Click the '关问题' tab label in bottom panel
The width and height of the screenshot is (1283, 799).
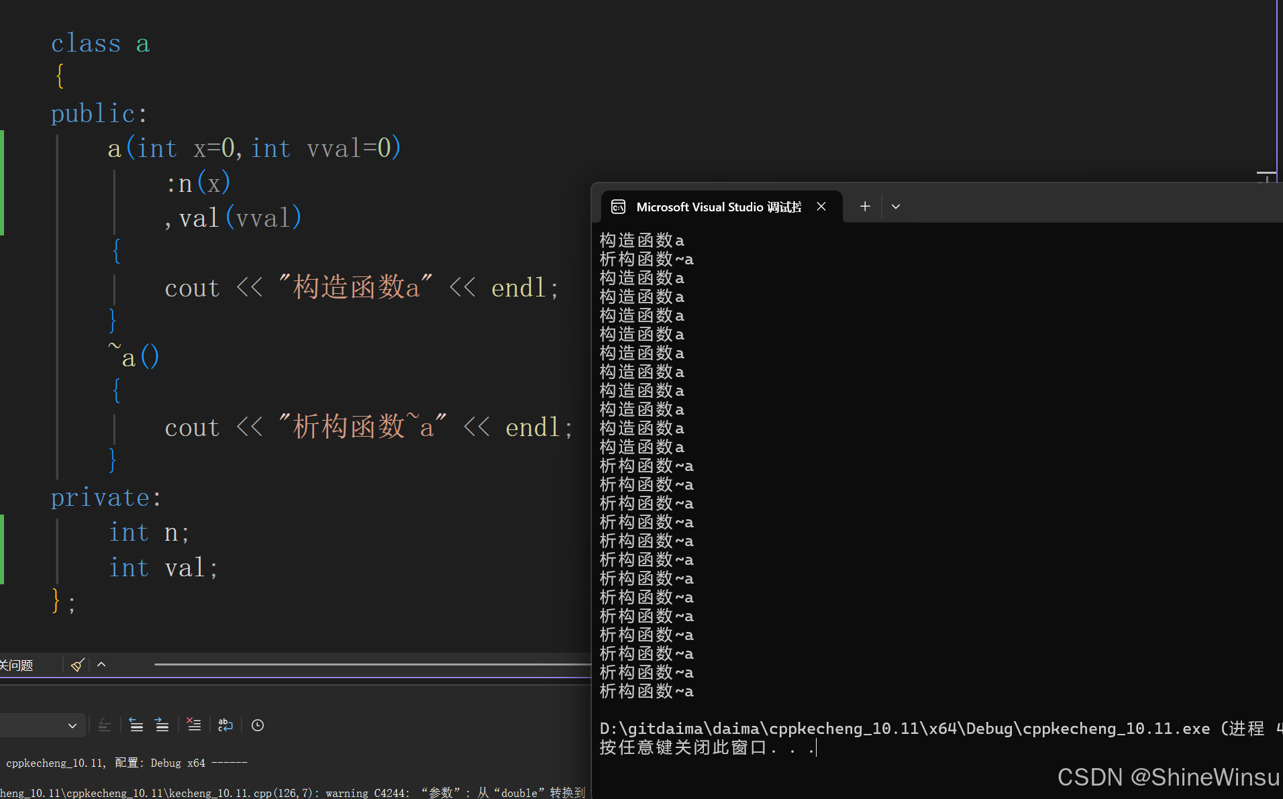tap(17, 665)
